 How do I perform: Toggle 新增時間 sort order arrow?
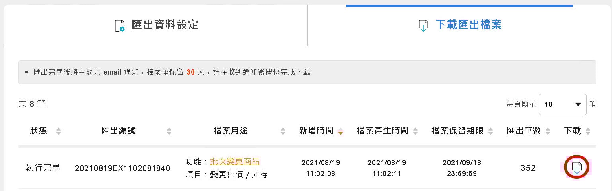click(340, 131)
